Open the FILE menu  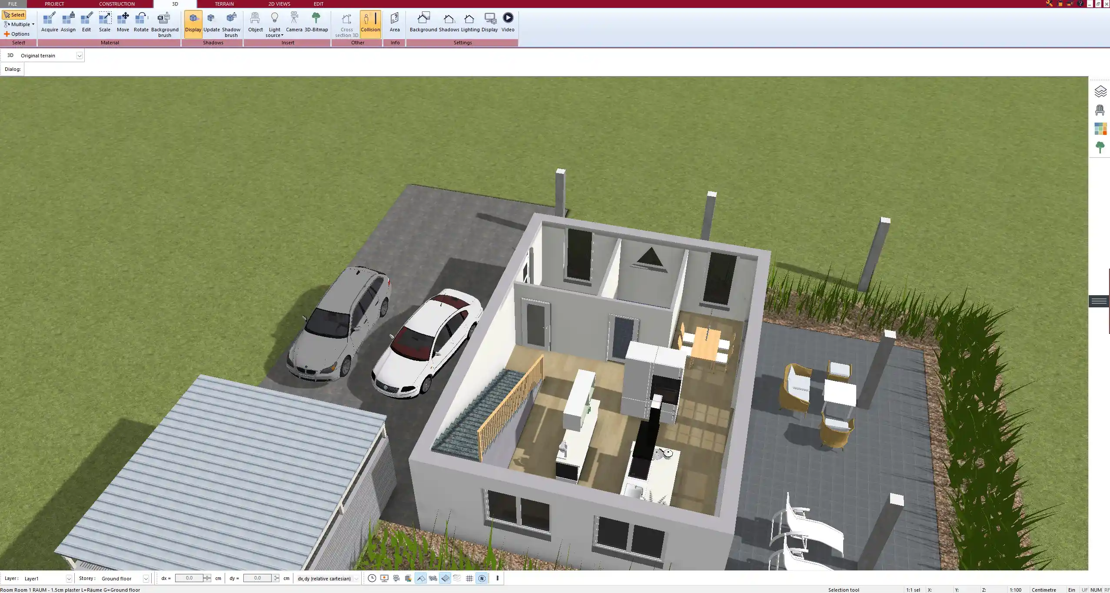(12, 3)
